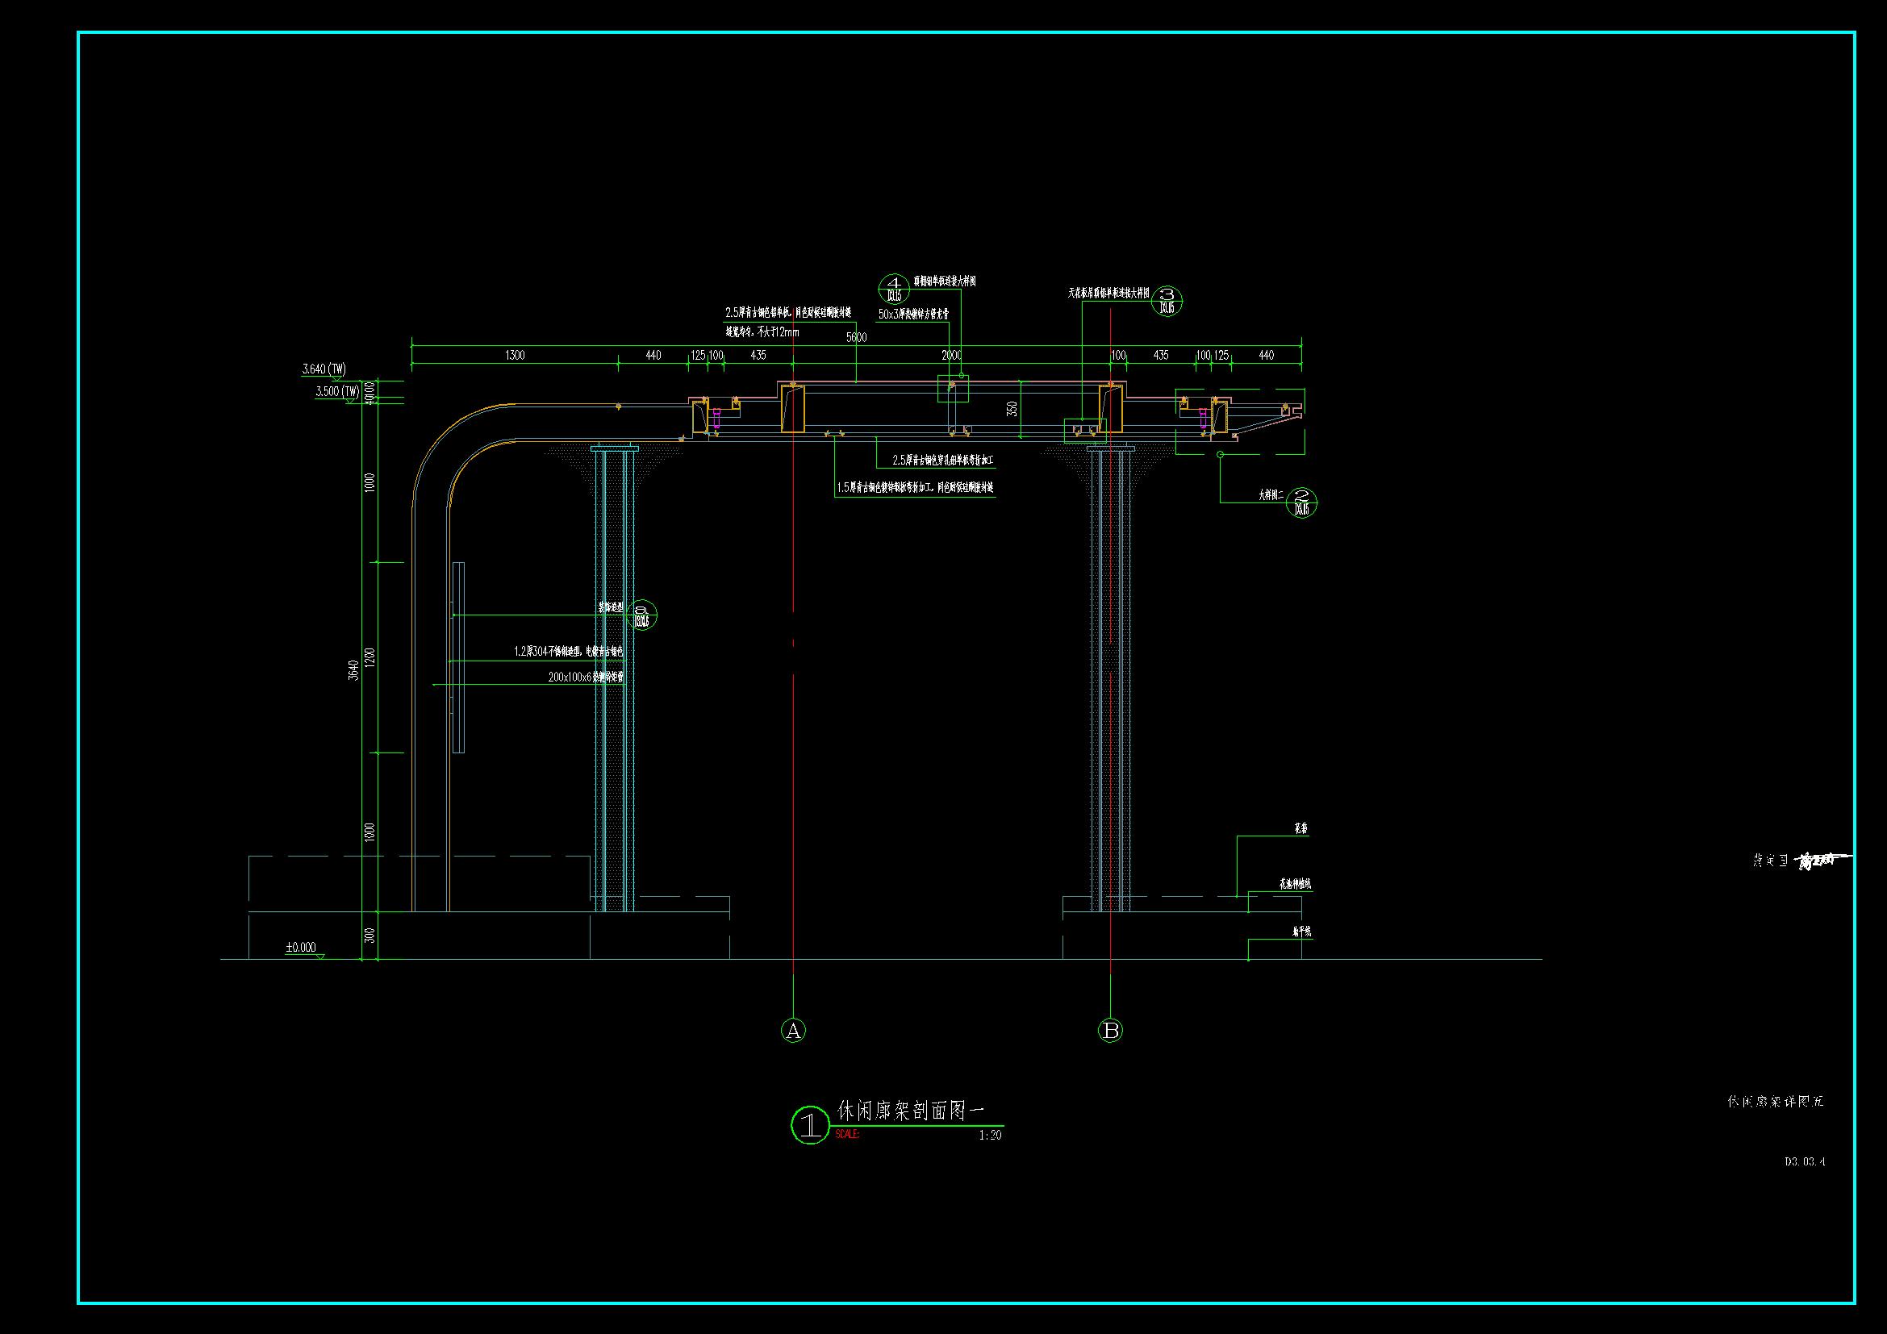The width and height of the screenshot is (1887, 1334).
Task: Select detail callout bubble number 3
Action: (1167, 301)
